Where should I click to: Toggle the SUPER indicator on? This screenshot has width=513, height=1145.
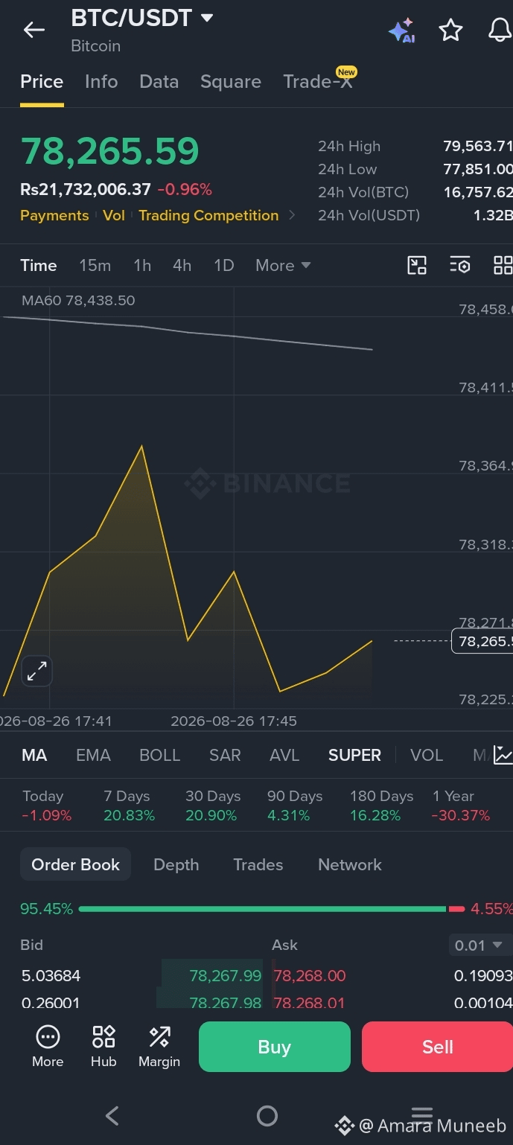click(354, 755)
